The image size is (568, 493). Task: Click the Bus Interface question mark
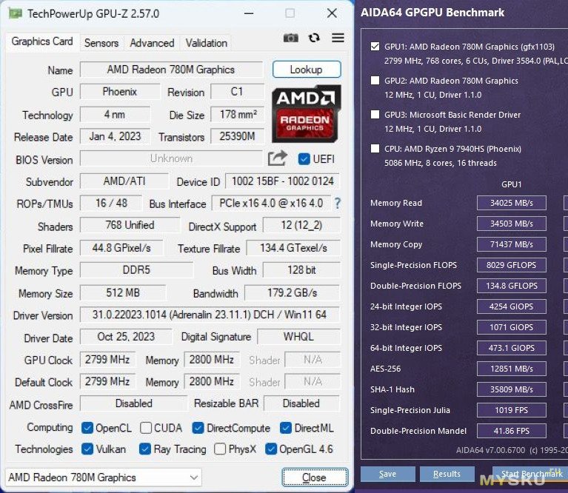[338, 203]
